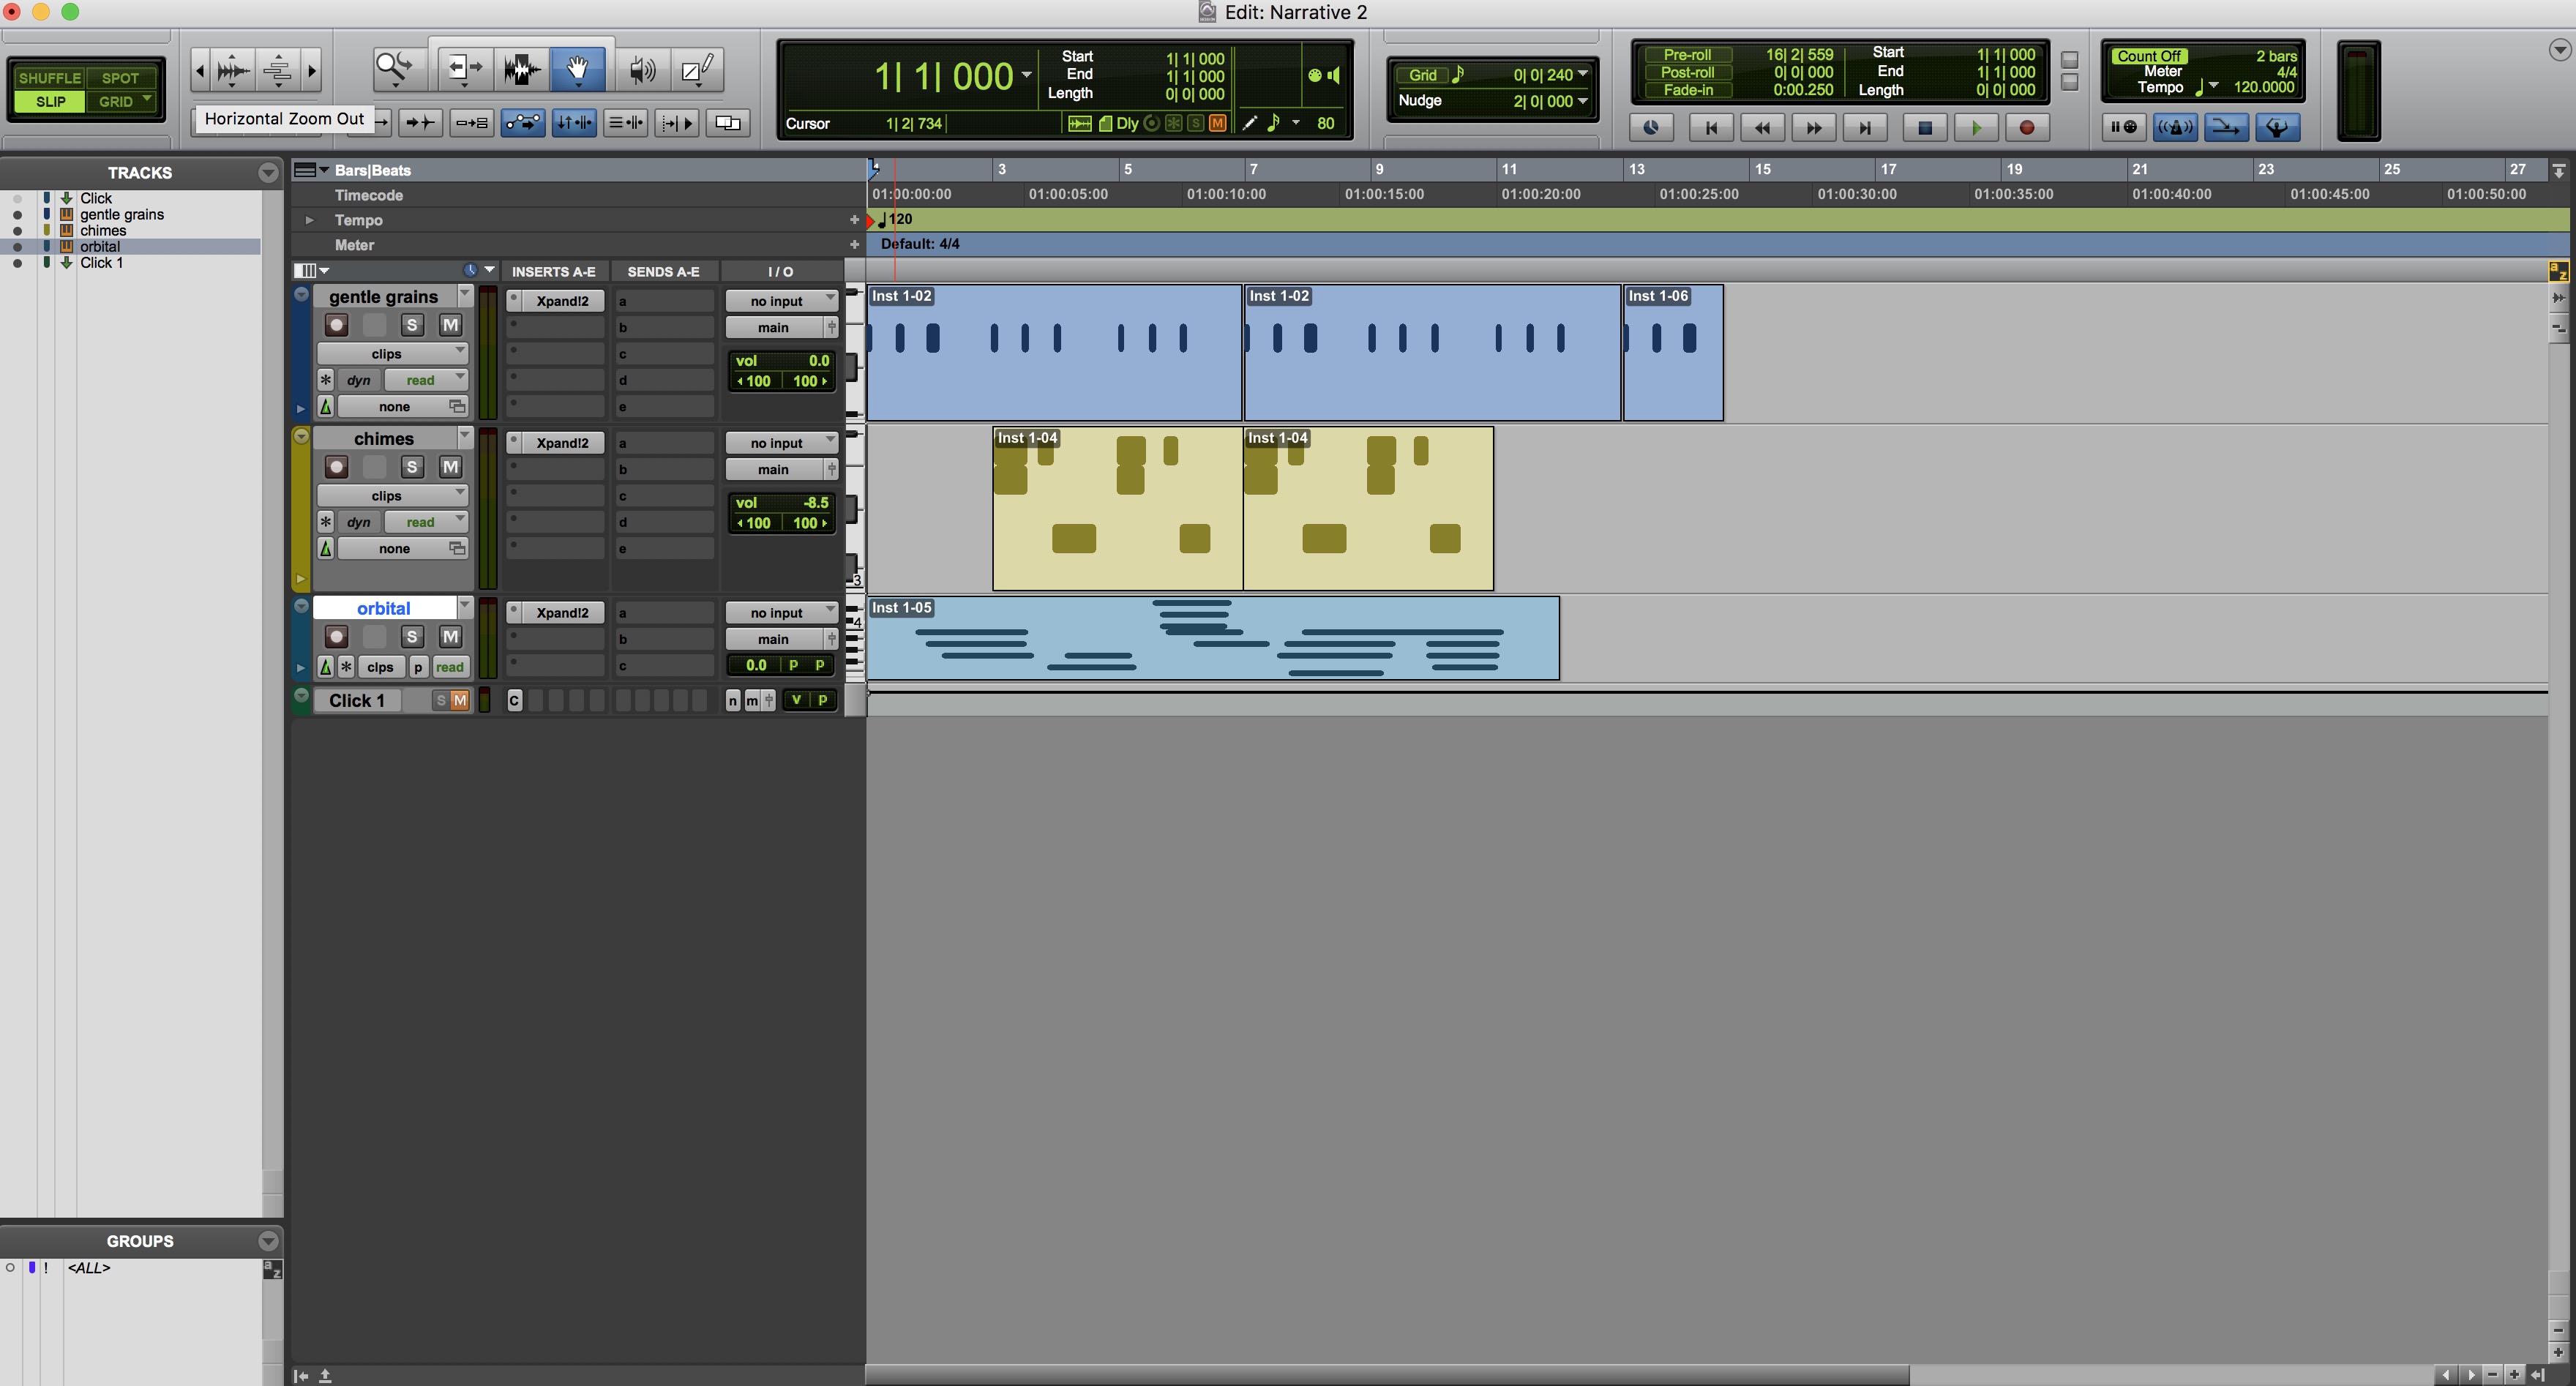Click the Return to Zero transport button
This screenshot has width=2576, height=1386.
click(1711, 127)
